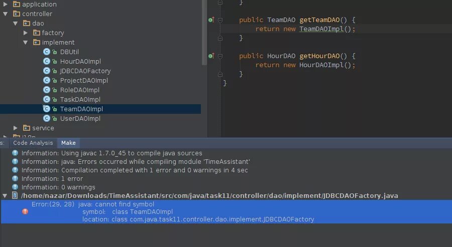Collapse the implement folder
This screenshot has height=247, width=452.
pos(26,42)
